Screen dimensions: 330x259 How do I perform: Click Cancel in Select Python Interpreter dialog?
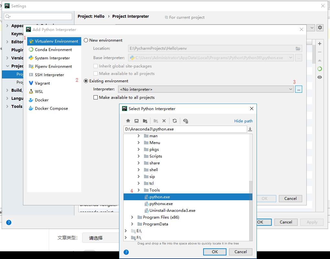click(x=241, y=252)
